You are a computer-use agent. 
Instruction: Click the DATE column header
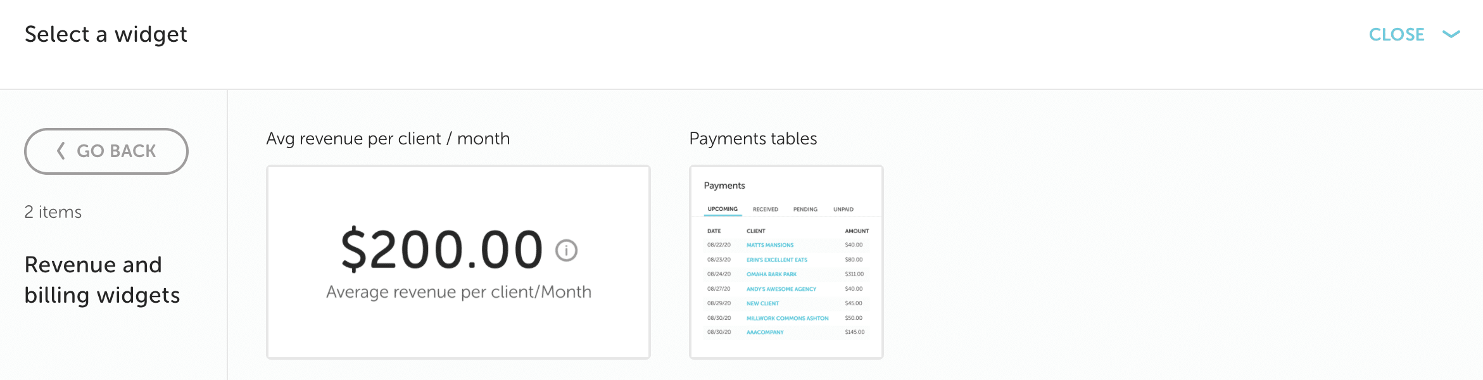click(x=714, y=231)
